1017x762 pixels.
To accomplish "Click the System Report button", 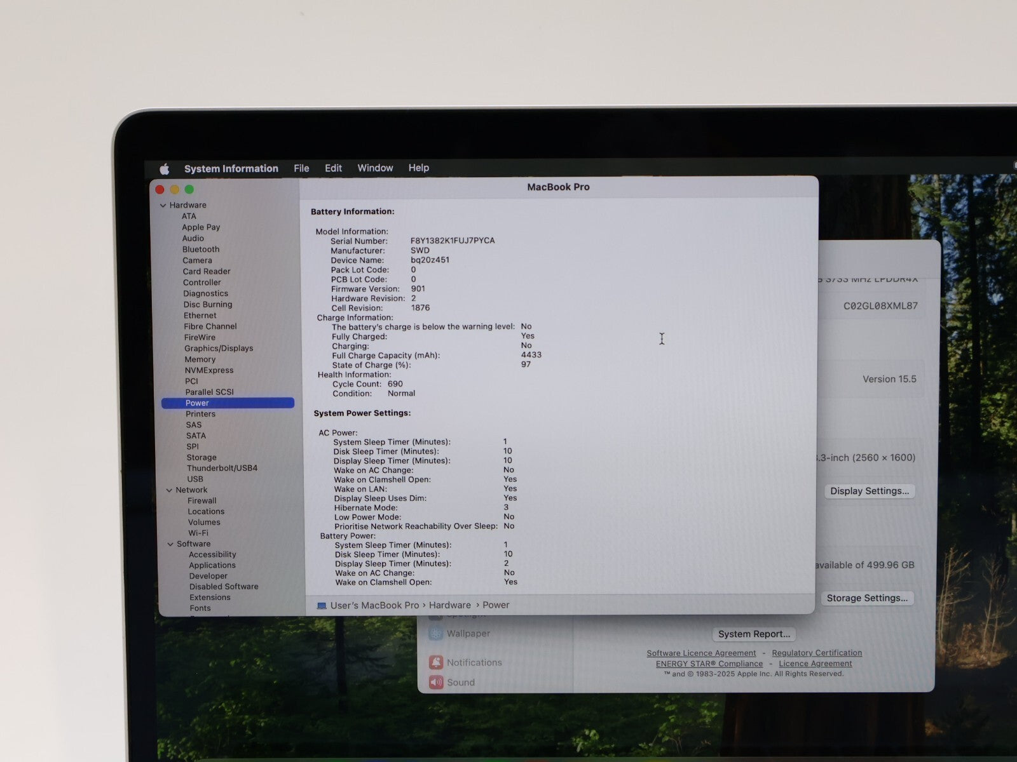I will [754, 634].
